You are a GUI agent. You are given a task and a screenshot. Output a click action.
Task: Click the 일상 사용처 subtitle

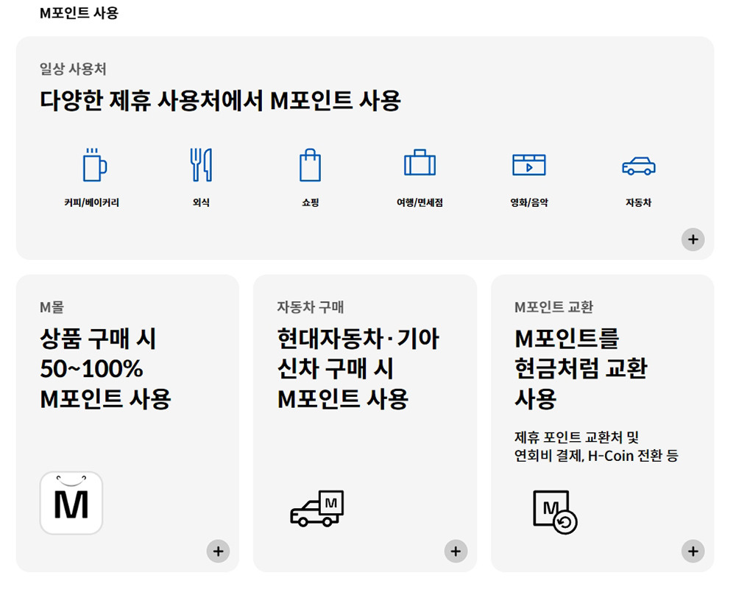[x=73, y=69]
